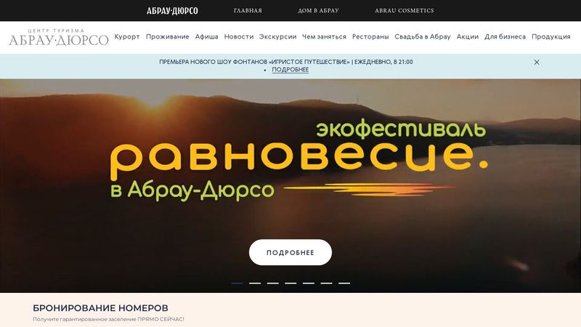
Task: Select Афиша in navigation
Action: pos(206,37)
